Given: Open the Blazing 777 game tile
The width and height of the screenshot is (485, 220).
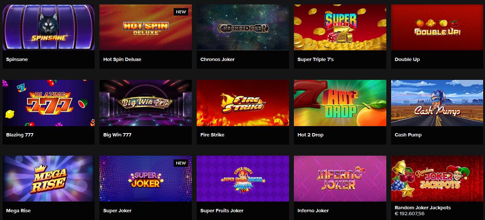Looking at the screenshot, I should pyautogui.click(x=49, y=103).
